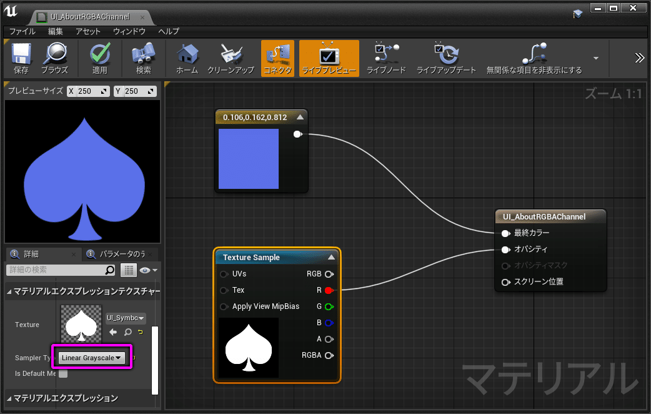Run the クリーンアップ cleanup tool
651x414 pixels.
231,59
